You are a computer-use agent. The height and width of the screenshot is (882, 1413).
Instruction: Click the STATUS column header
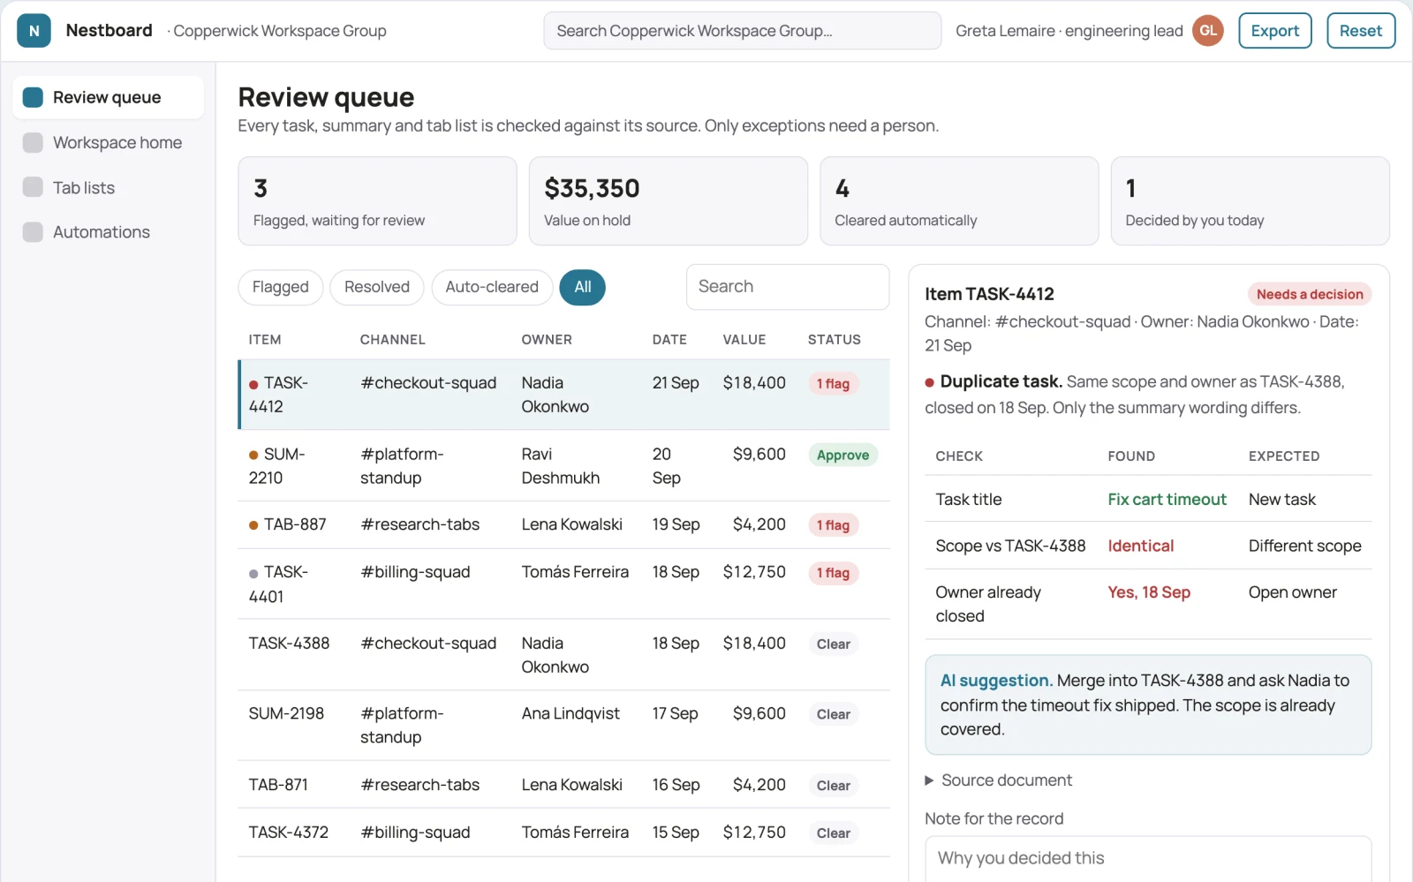coord(834,340)
